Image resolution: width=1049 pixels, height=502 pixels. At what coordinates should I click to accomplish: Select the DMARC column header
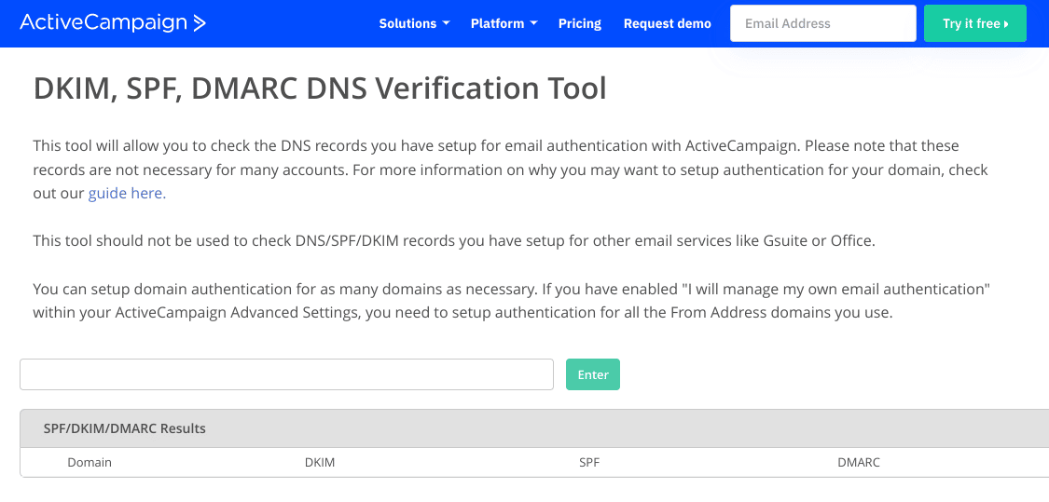coord(859,462)
